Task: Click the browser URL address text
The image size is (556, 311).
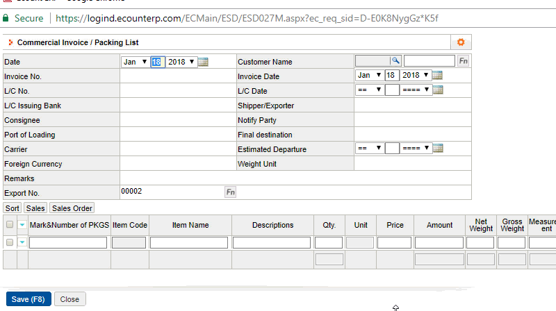Action: (247, 18)
